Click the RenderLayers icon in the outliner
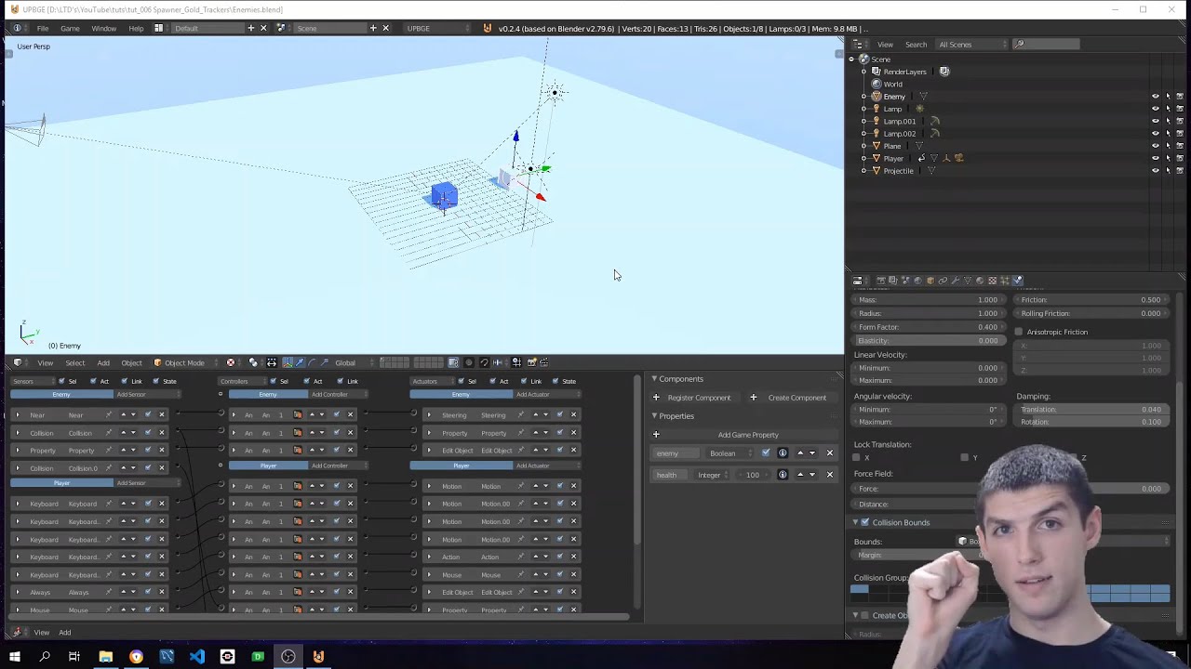 pos(876,72)
